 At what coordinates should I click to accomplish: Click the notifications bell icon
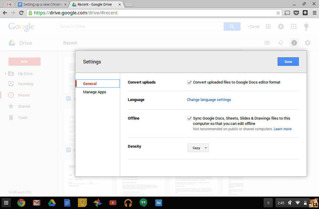pos(281,26)
